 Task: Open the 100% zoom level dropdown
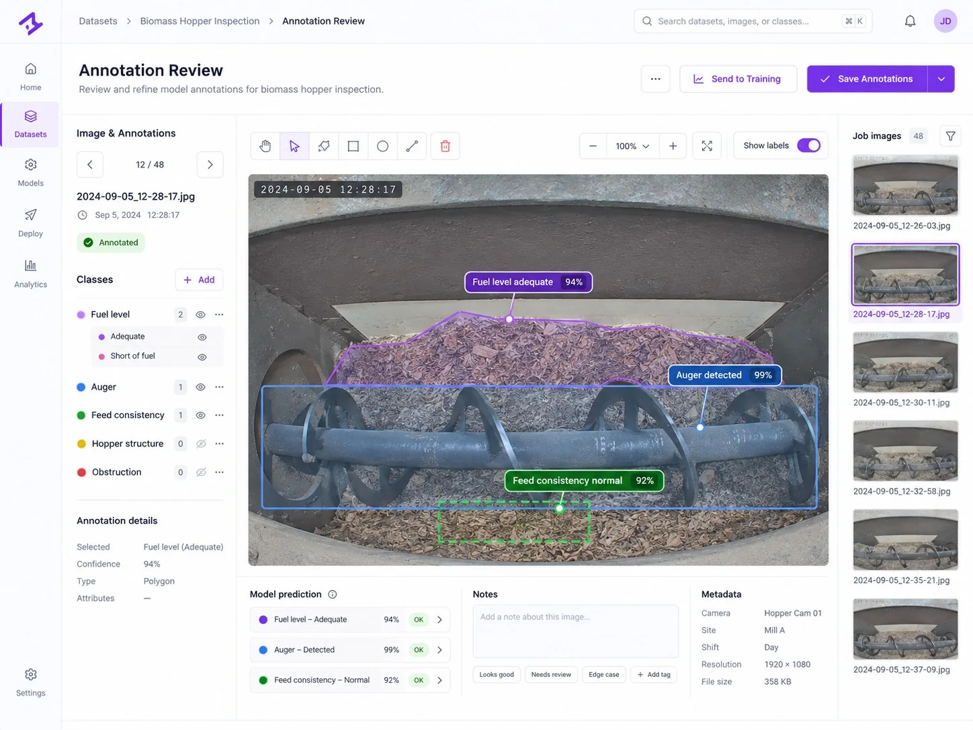coord(632,146)
